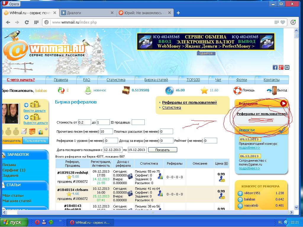Open the Чат menu item
303x227 pixels.
218,80
